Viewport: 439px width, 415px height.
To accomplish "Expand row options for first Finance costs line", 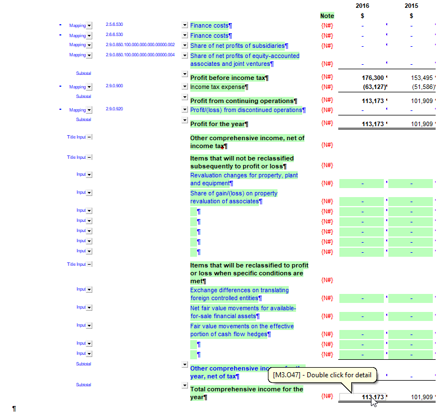I will point(185,25).
